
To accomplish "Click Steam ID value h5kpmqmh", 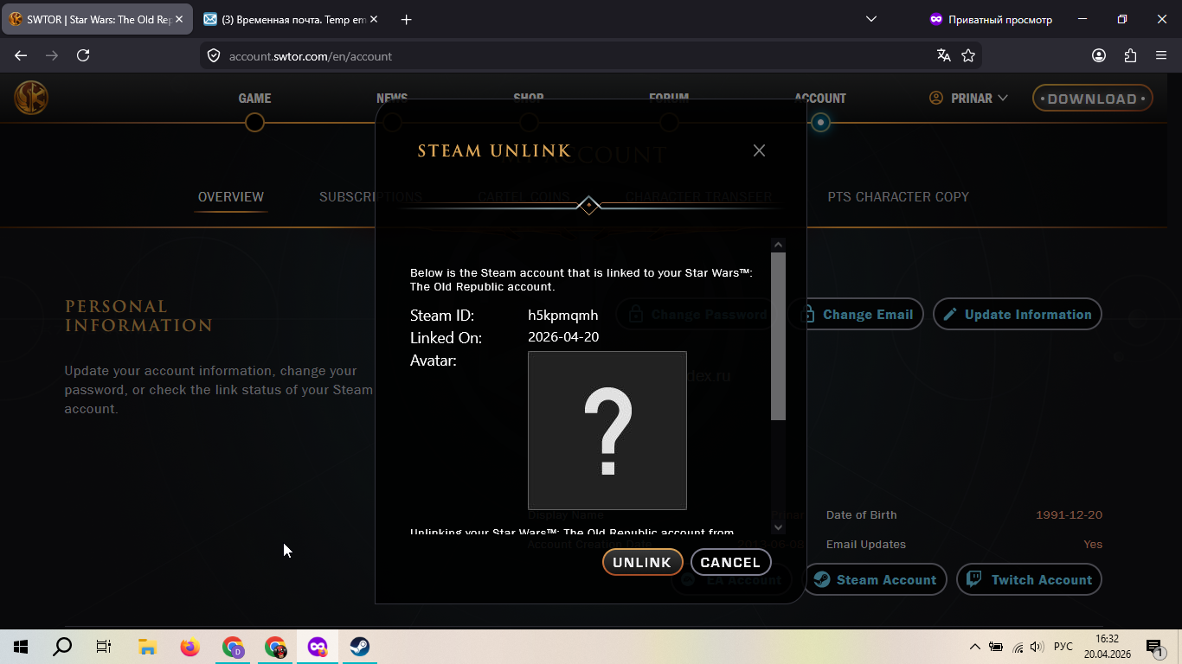I will [562, 316].
